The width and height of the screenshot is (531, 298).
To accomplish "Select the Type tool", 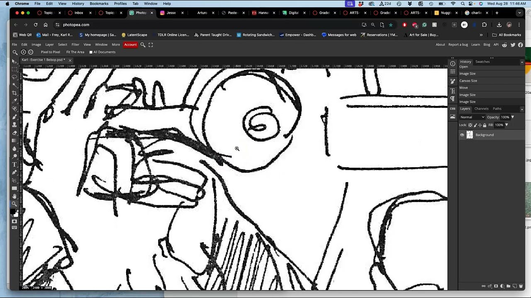I will [15, 164].
